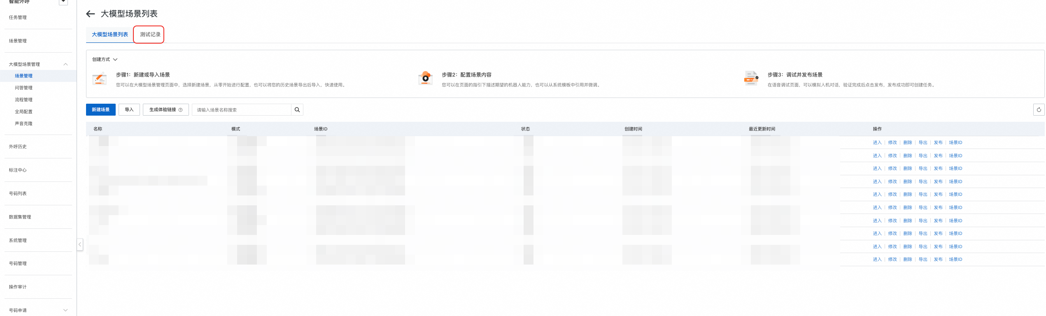
Task: Click the 状态 column header
Action: [x=525, y=129]
